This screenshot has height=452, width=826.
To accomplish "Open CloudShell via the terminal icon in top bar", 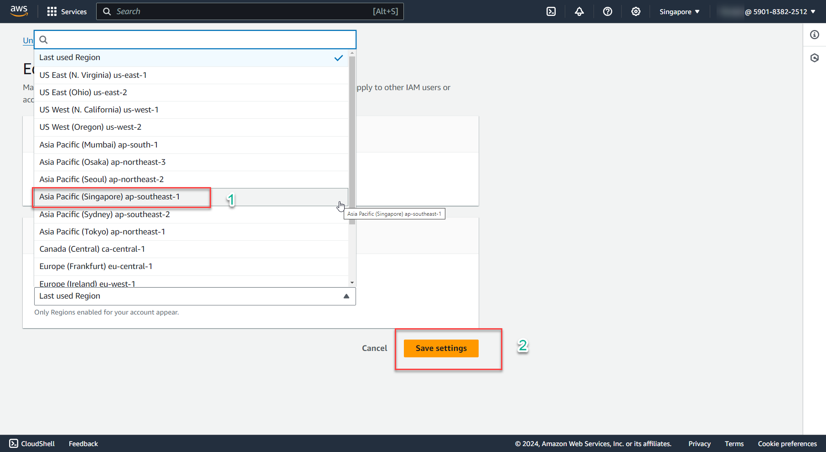I will pyautogui.click(x=551, y=11).
